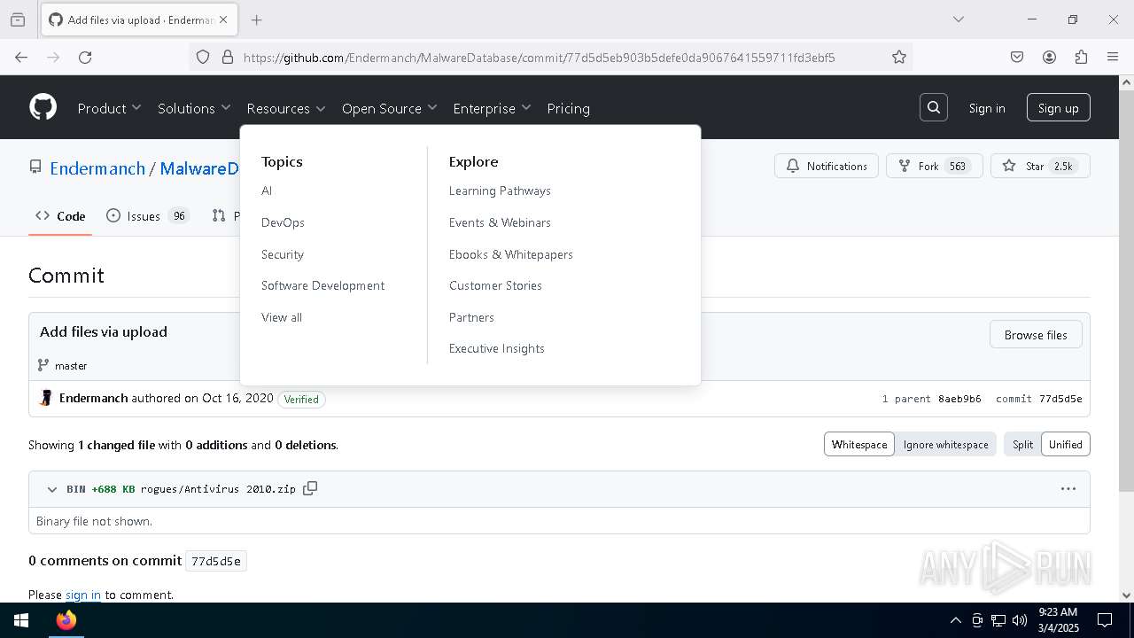Open Endermanch owner link
Screen dimensions: 1134x638
pyautogui.click(x=97, y=168)
